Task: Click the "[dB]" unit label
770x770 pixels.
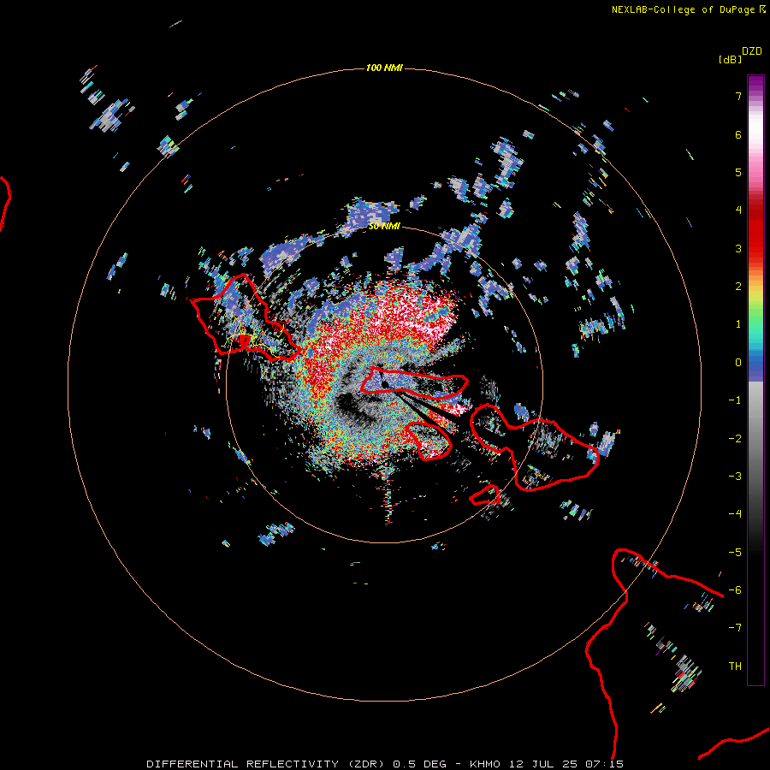Action: click(731, 59)
